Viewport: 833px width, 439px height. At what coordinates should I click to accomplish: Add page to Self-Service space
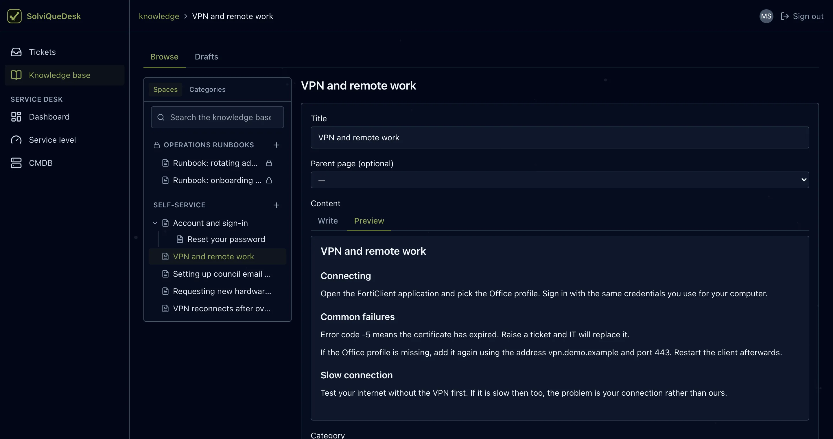click(277, 205)
